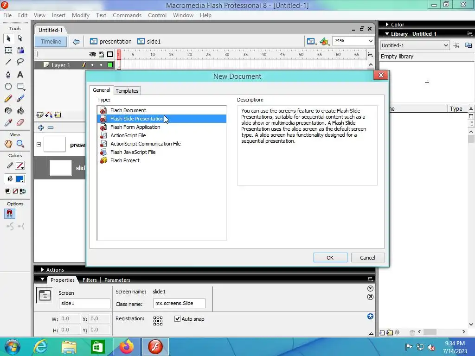Click the No Color icon
The image size is (475, 356).
pyautogui.click(x=15, y=191)
